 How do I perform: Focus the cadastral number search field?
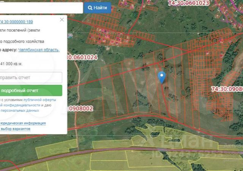[41, 8]
